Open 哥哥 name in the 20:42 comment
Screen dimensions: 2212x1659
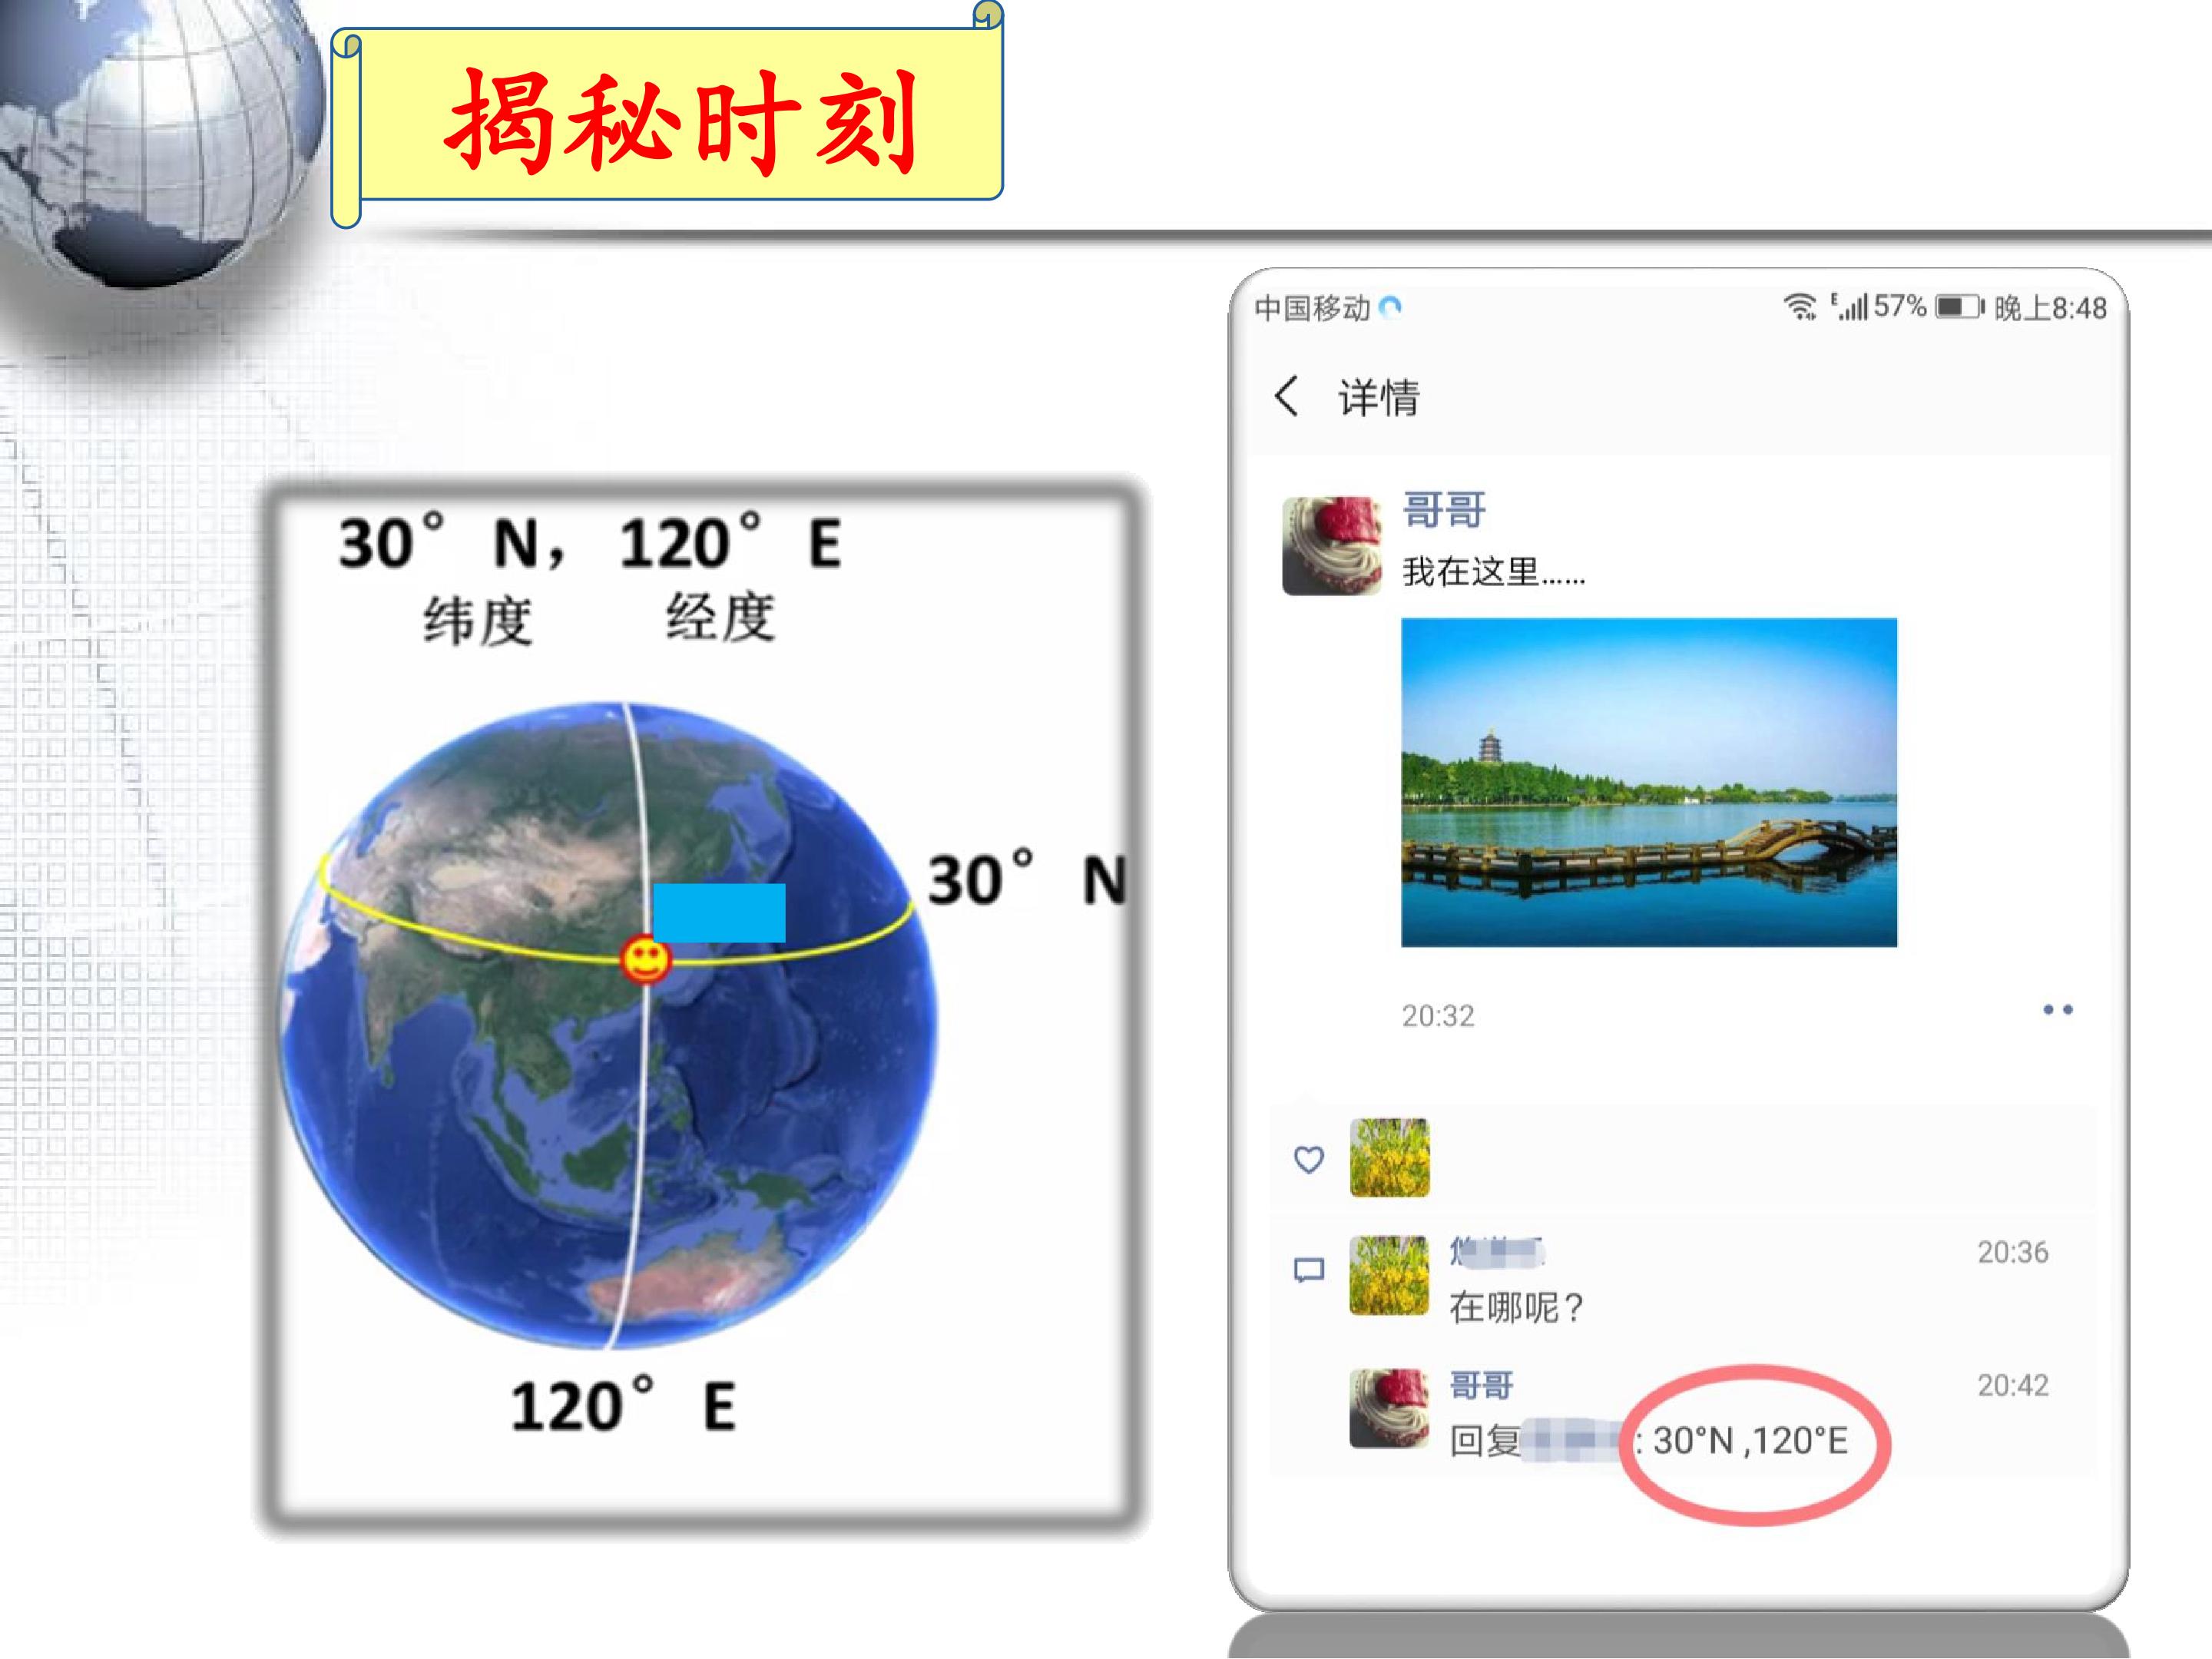[1481, 1385]
